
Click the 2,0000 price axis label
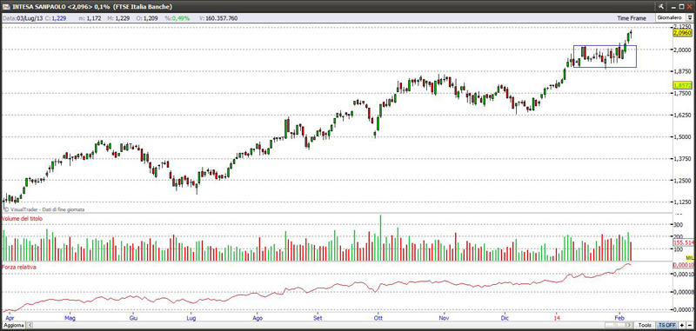(682, 50)
